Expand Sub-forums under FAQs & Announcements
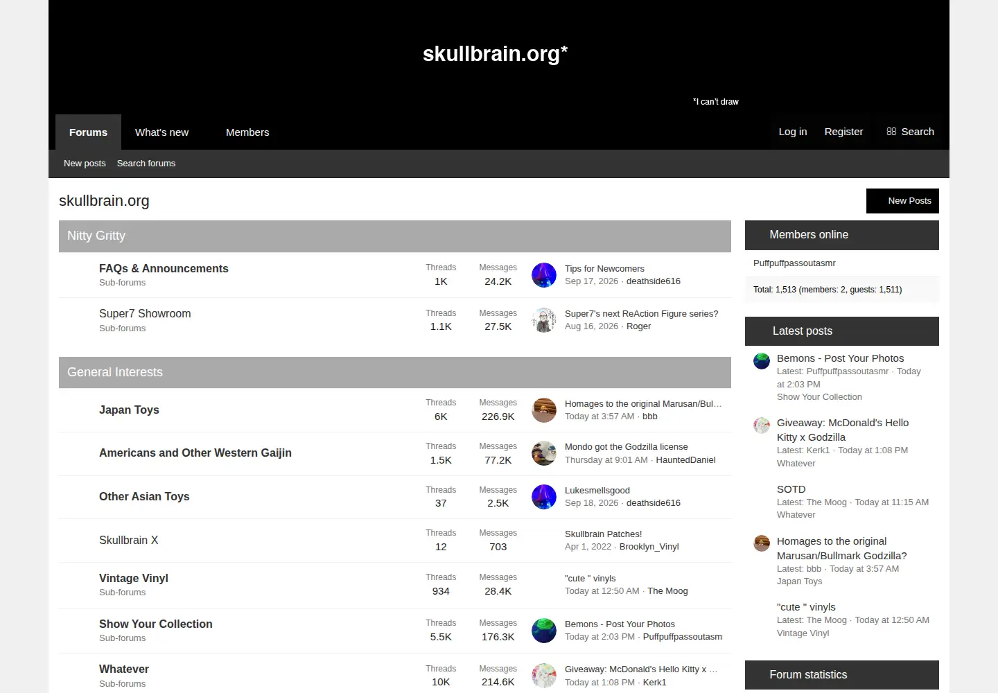 [x=122, y=283]
